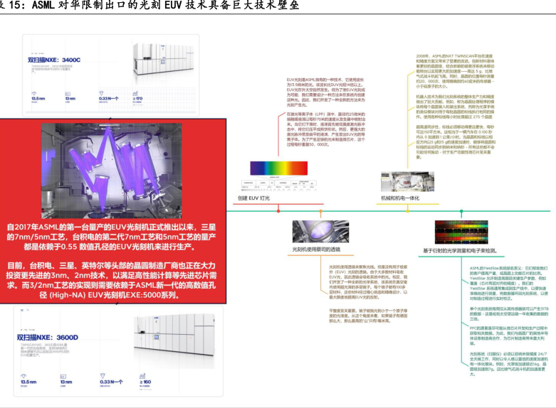
Task: Click the numerical aperture icon above 0.33 in 3400C card
Action: click(101, 93)
